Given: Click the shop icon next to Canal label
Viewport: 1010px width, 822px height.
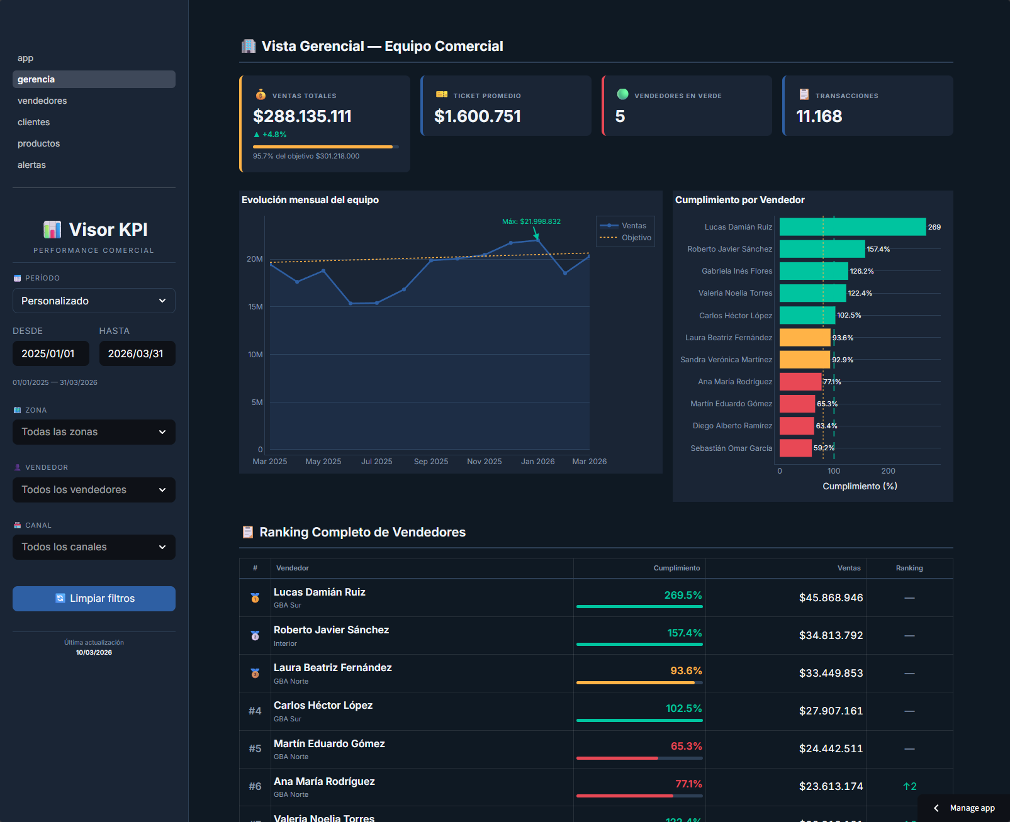Looking at the screenshot, I should [x=18, y=525].
